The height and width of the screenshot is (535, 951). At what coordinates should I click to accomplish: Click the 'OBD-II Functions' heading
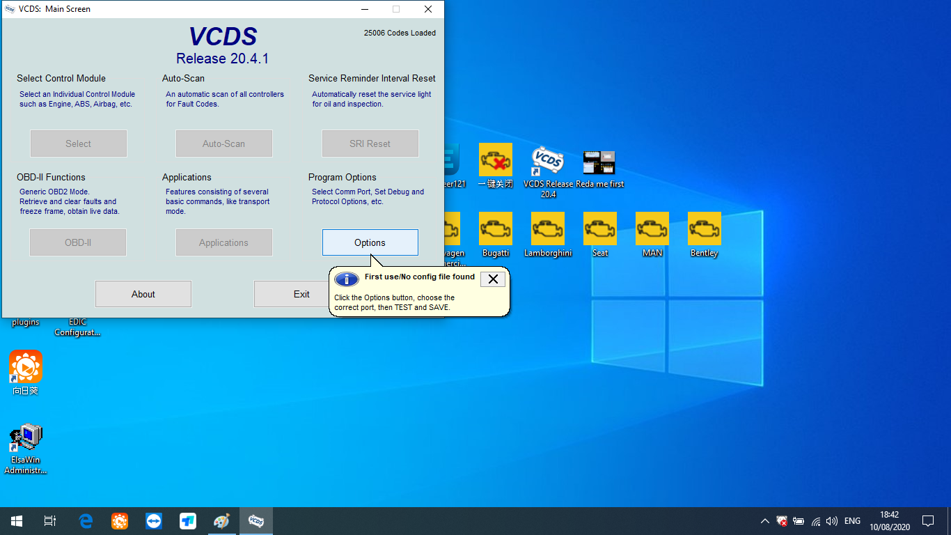(51, 177)
